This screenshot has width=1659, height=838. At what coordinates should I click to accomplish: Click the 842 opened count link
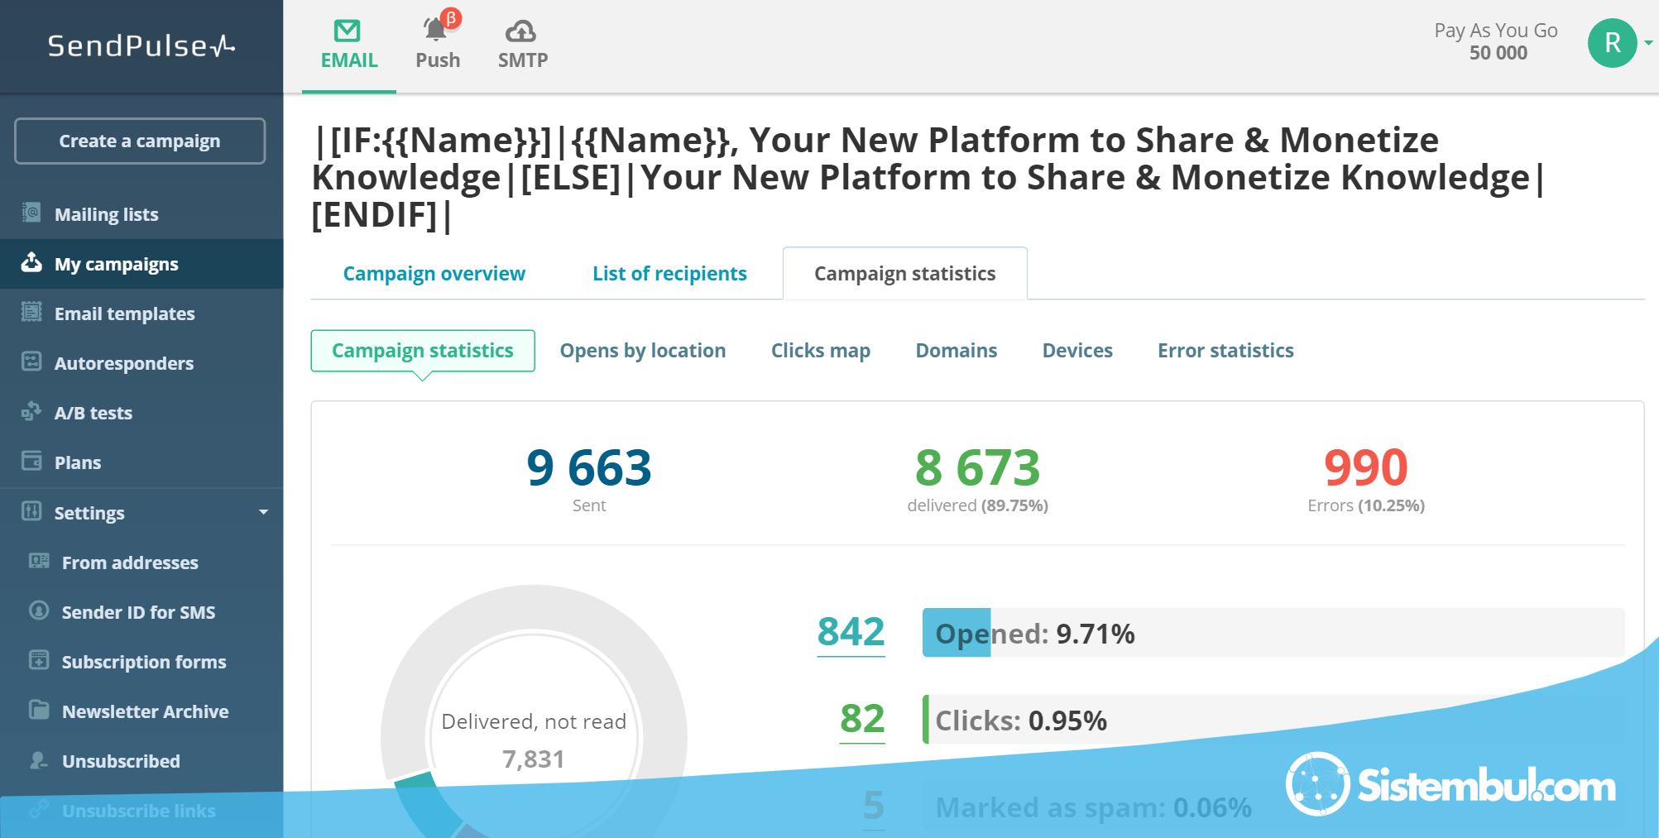pyautogui.click(x=851, y=633)
